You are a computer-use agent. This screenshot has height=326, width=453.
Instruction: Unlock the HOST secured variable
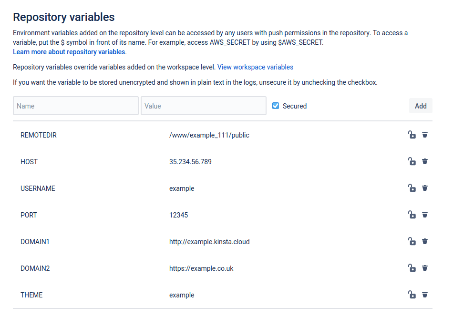(412, 161)
